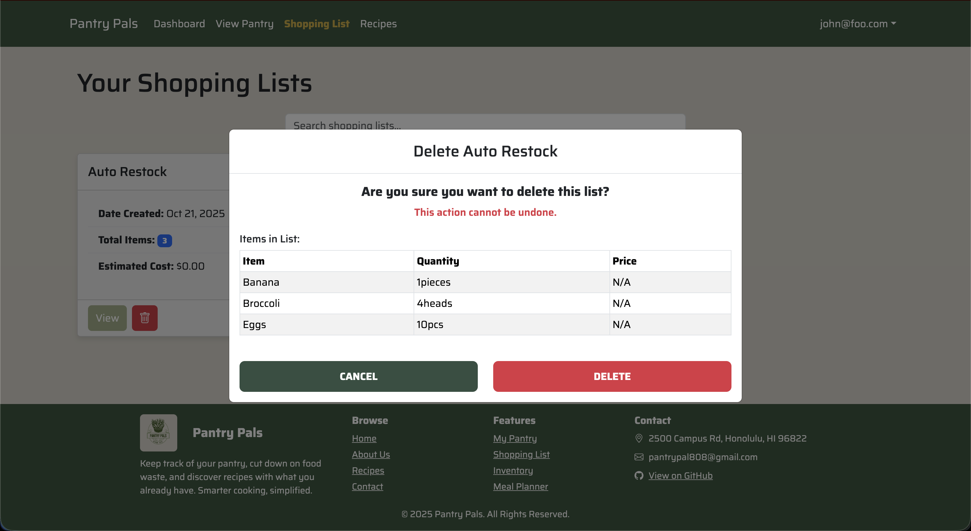
Task: Click the location pin icon next to the address
Action: pyautogui.click(x=639, y=438)
